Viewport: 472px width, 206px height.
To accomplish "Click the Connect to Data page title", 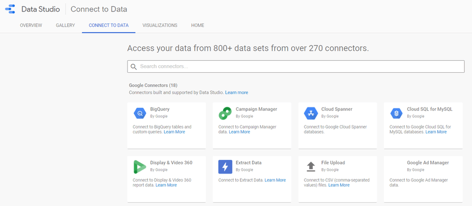I will tap(99, 9).
